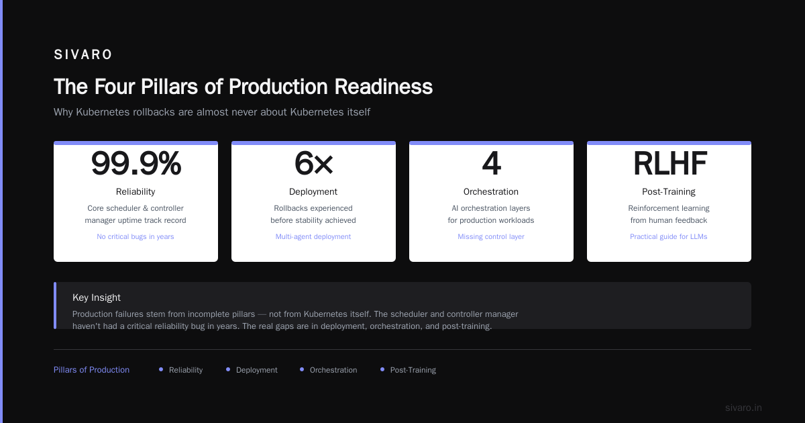Select Reliability in the footer legend
Viewport: 805px width, 423px height.
[186, 370]
